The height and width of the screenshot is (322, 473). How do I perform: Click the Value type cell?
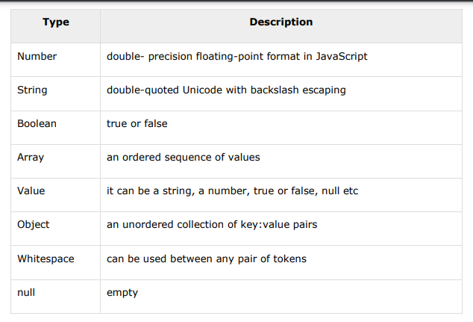click(31, 191)
